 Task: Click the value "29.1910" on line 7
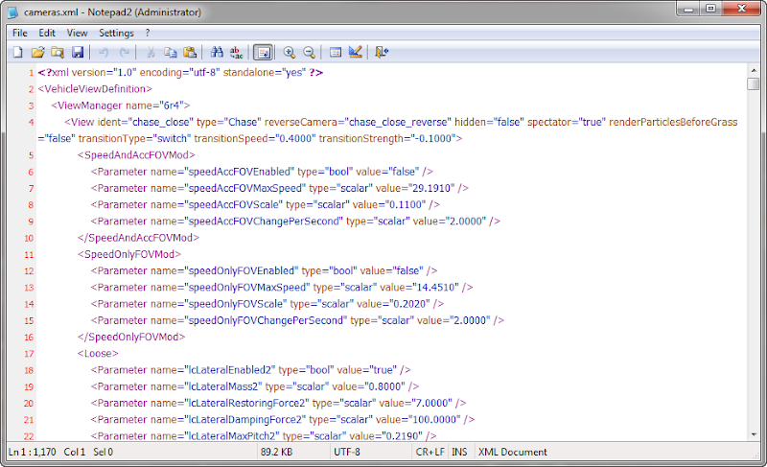coord(432,188)
